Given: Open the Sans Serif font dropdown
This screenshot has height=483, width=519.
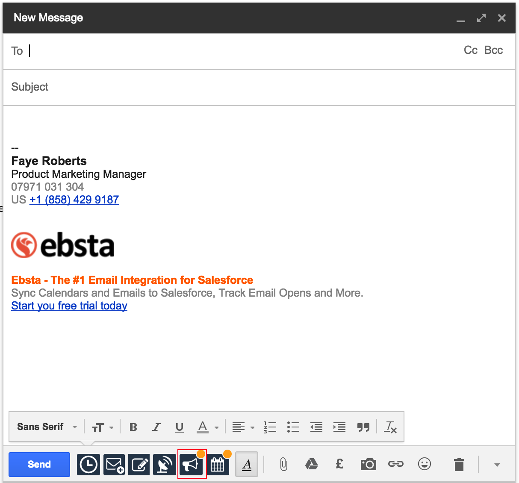Looking at the screenshot, I should pos(47,427).
